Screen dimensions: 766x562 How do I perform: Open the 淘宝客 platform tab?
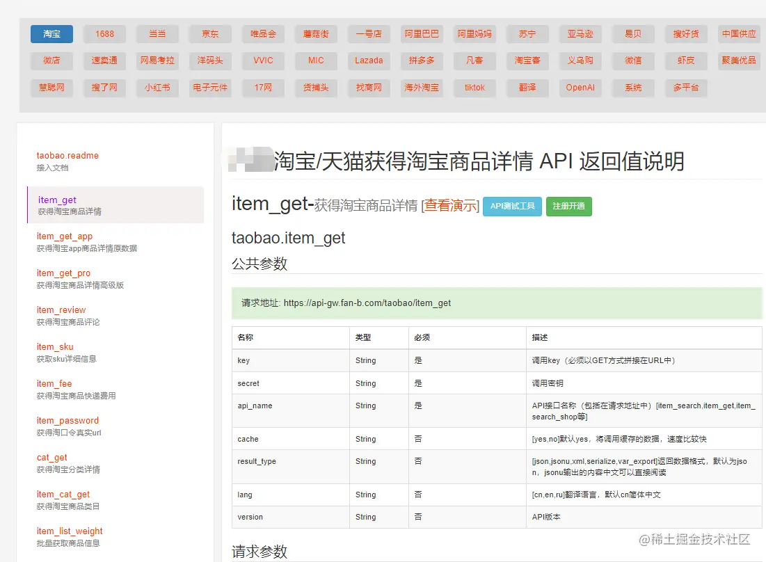pyautogui.click(x=527, y=61)
